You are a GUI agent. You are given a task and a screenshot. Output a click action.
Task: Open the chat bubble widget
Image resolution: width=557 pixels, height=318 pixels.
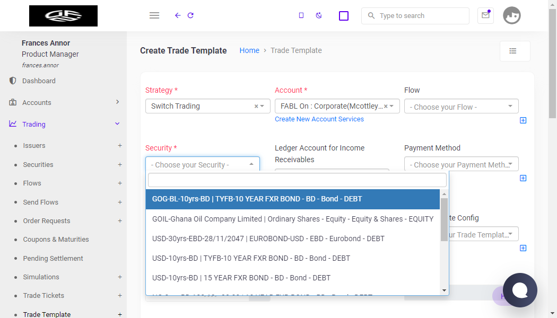click(x=520, y=290)
